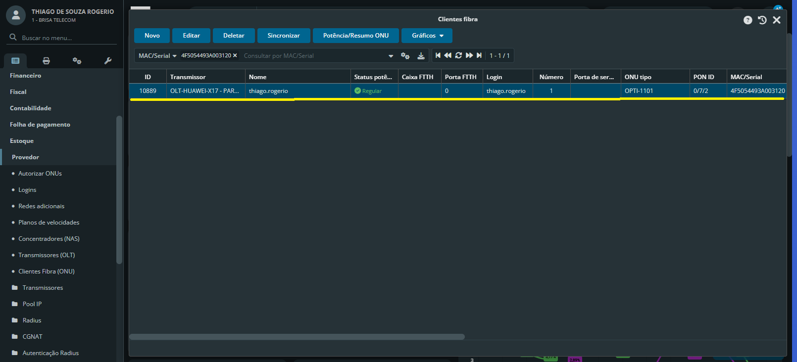Sort by the ONU tipo column header
797x362 pixels.
coord(638,77)
